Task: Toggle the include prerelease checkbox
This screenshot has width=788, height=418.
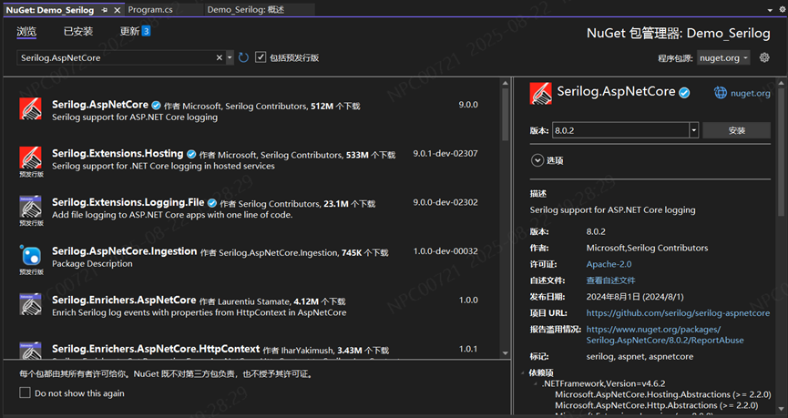Action: [261, 57]
